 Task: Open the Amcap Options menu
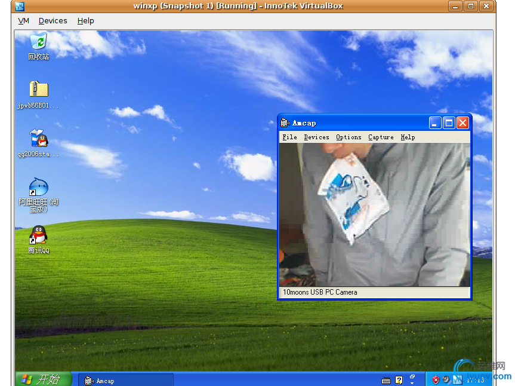click(349, 137)
